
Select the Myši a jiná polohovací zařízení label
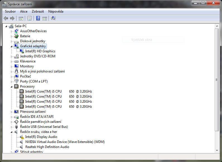coord(42,71)
